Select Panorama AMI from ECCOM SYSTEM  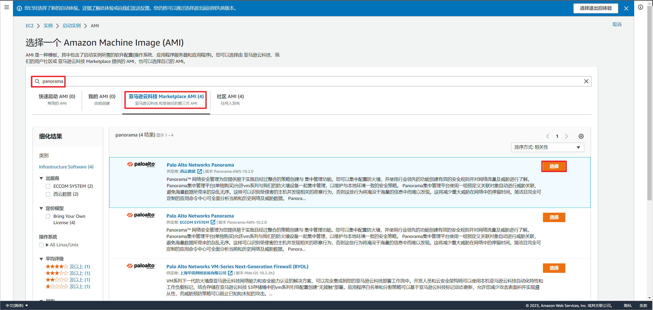pyautogui.click(x=554, y=217)
